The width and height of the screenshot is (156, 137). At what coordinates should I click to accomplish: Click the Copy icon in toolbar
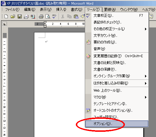coord(69,16)
